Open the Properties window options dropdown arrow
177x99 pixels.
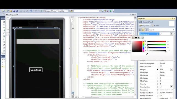(170, 18)
